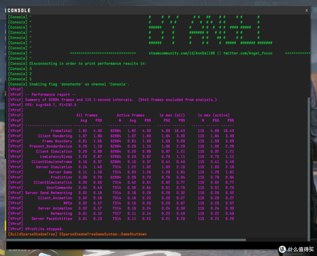
Task: Click the UserCommands row label
Action: coord(59,188)
